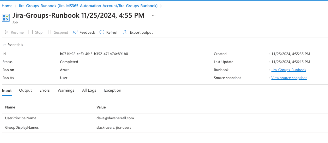Viewport: 328px width, 143px height.
Task: Show the All Logs tab
Action: (x=89, y=90)
